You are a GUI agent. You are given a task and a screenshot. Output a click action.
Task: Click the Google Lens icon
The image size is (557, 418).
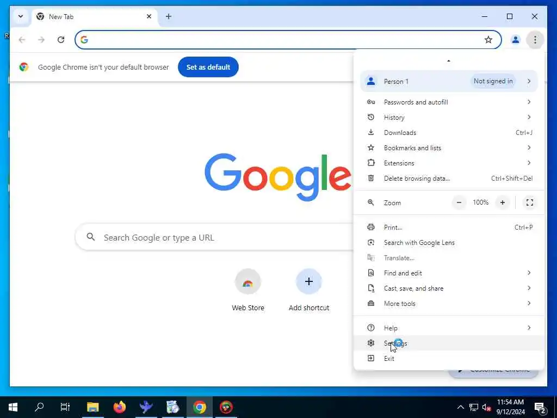(x=371, y=242)
